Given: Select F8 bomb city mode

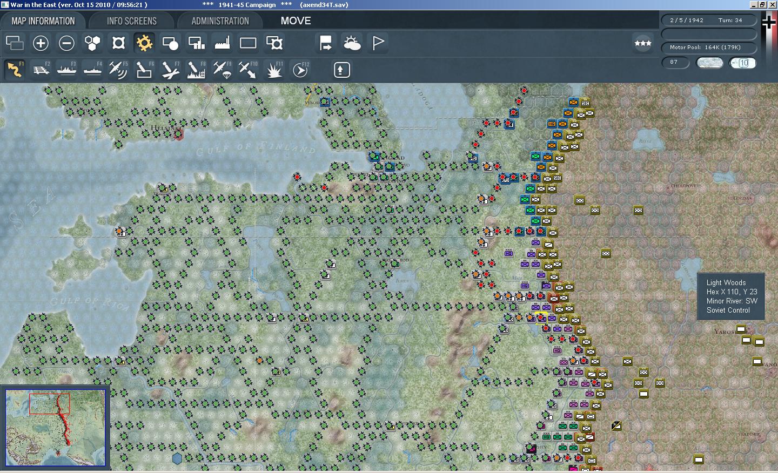Looking at the screenshot, I should point(196,70).
